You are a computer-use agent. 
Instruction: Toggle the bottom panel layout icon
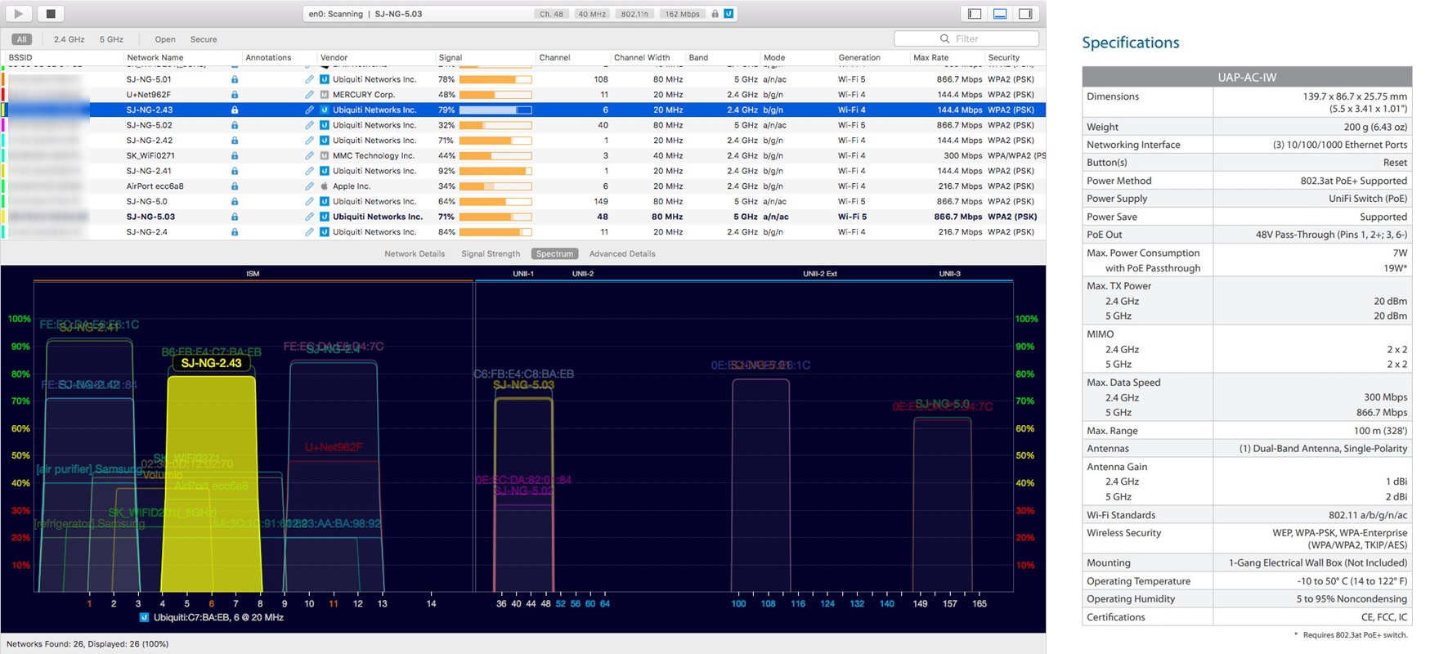pos(1000,14)
